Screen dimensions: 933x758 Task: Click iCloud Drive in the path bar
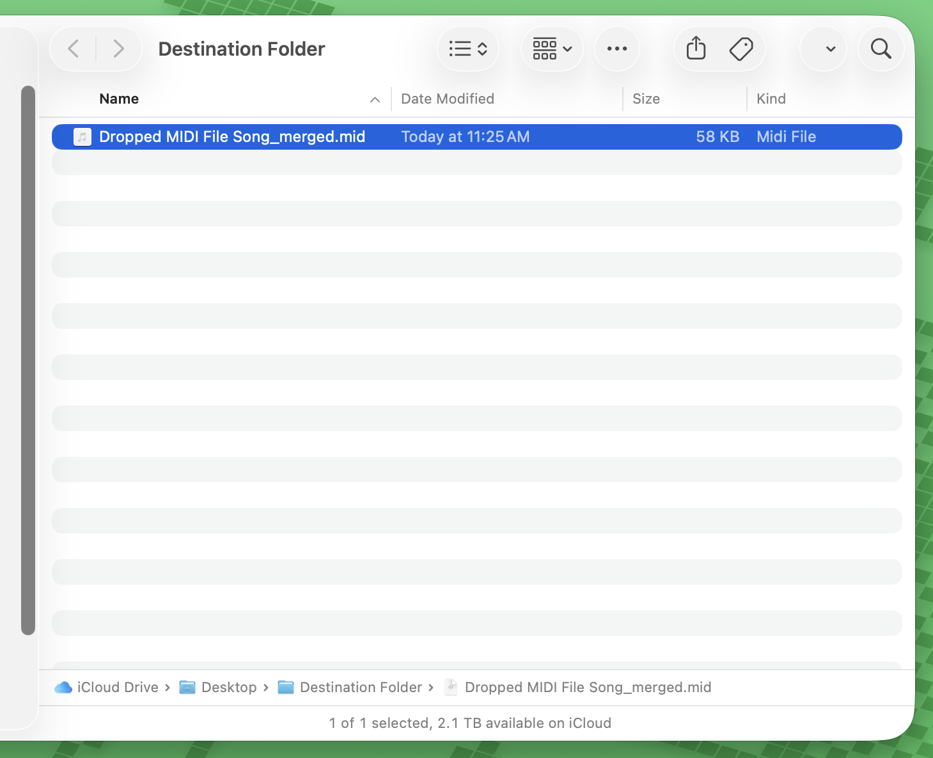click(x=118, y=687)
